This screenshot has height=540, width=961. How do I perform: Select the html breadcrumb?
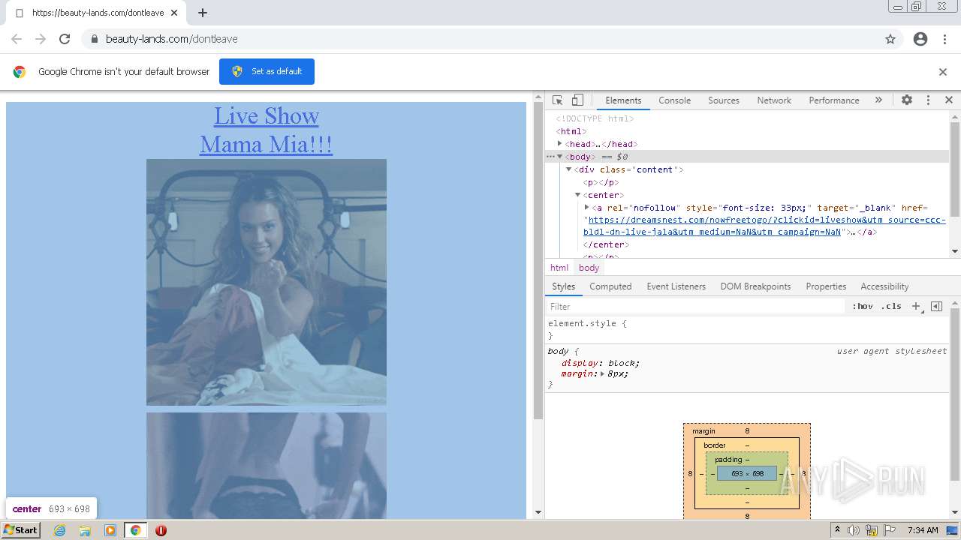point(559,268)
